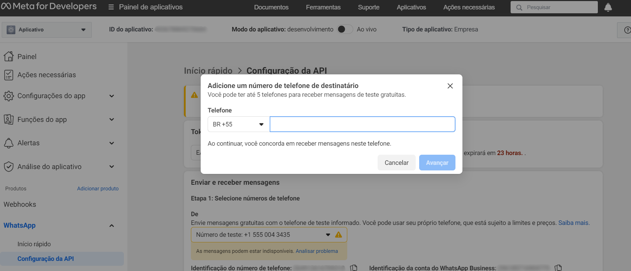Viewport: 631px width, 271px height.
Task: Open Ações necessárias sidebar item
Action: [47, 75]
